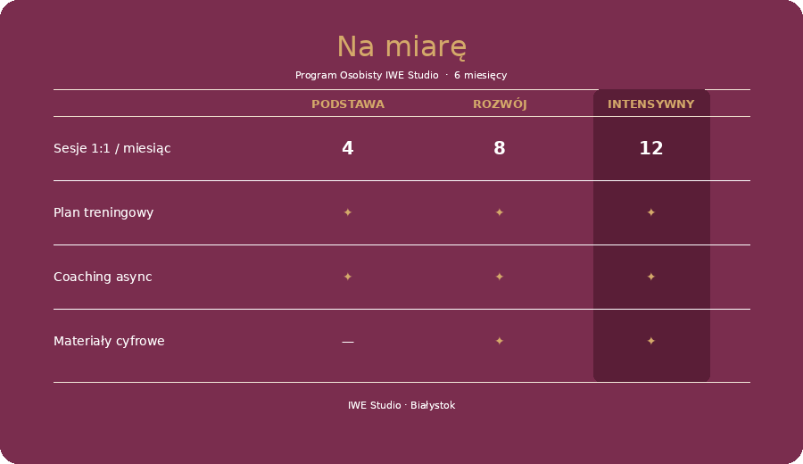Click the Intensywny star for Coaching async
This screenshot has width=803, height=464.
click(651, 277)
